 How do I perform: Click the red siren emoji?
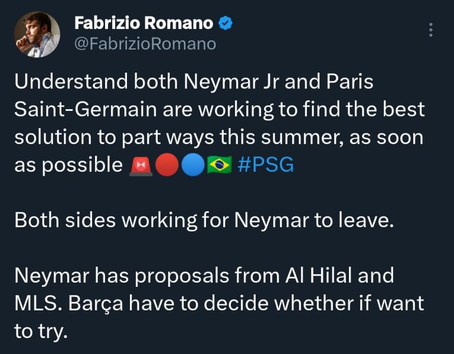tap(141, 166)
